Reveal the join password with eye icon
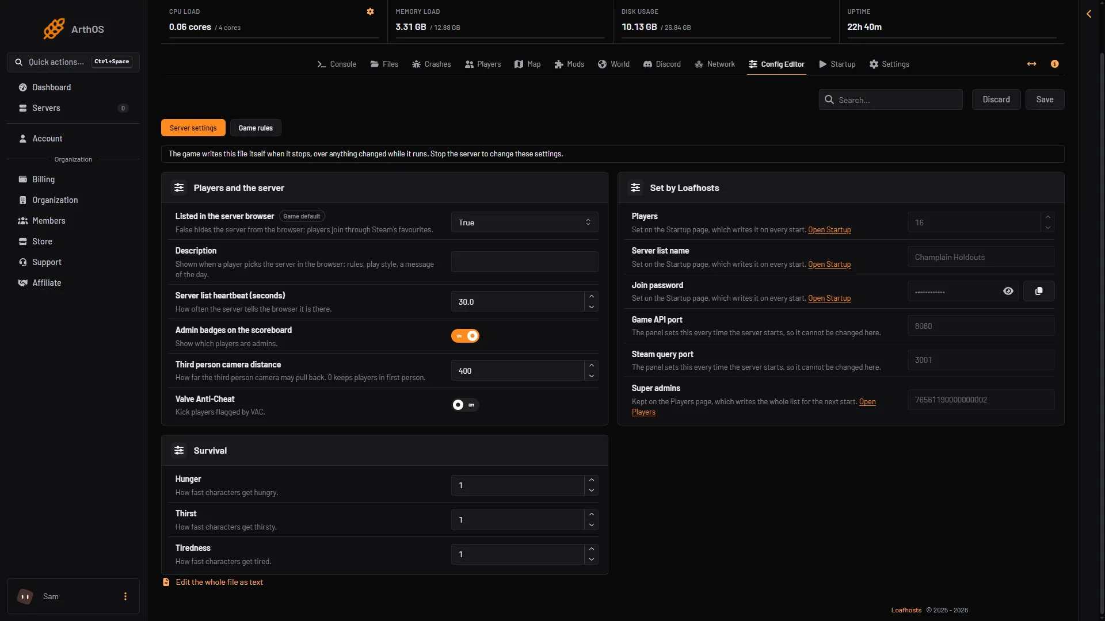Screen dimensions: 1105x621 (x=1008, y=291)
